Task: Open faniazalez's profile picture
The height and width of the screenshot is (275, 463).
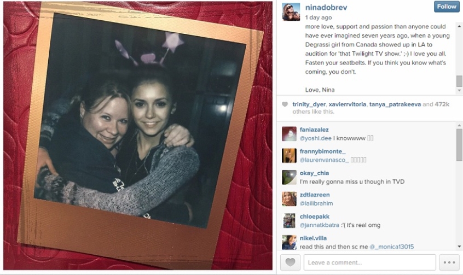Action: (289, 134)
